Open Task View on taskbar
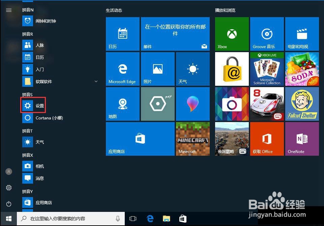Image resolution: width=324 pixels, height=226 pixels. pyautogui.click(x=133, y=219)
